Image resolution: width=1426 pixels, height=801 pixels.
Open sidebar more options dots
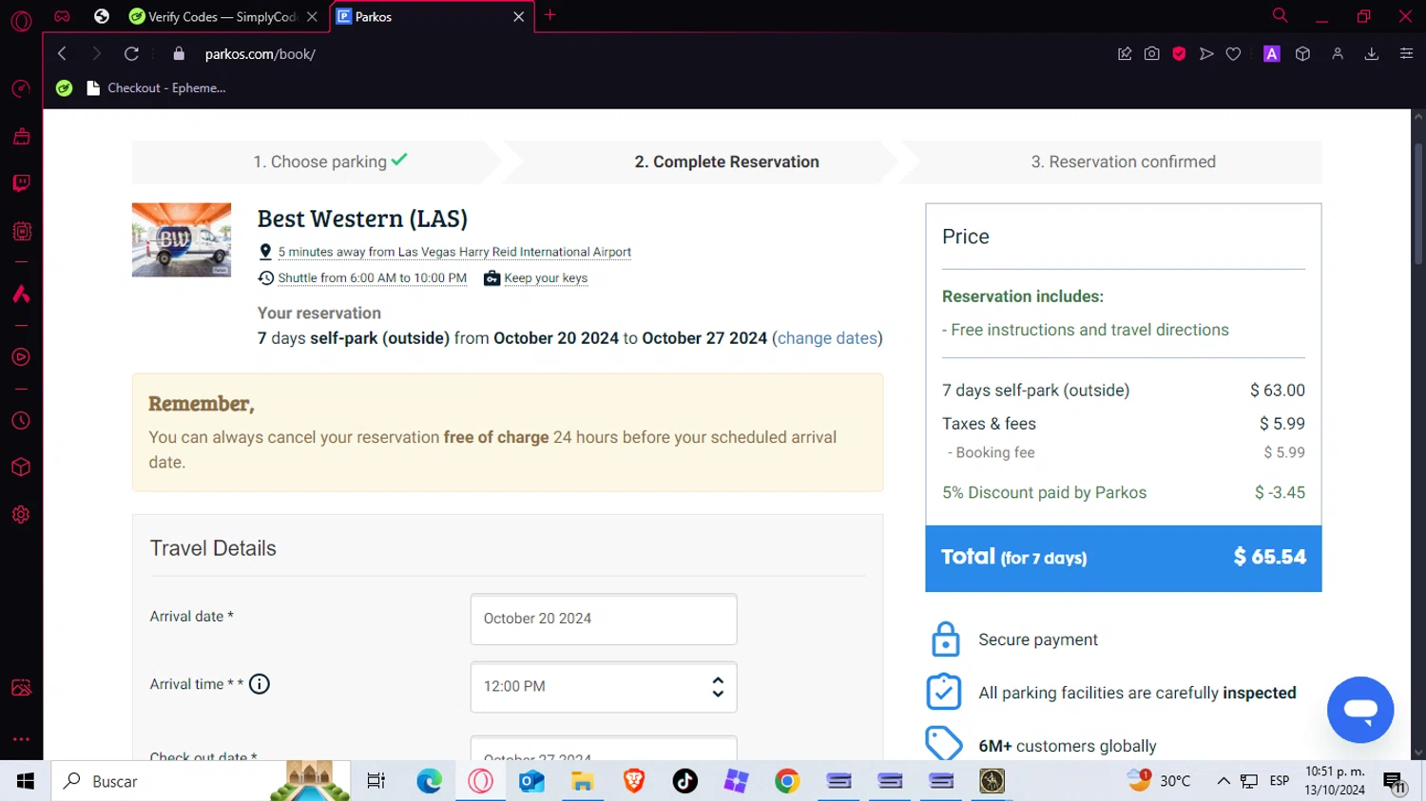point(21,739)
